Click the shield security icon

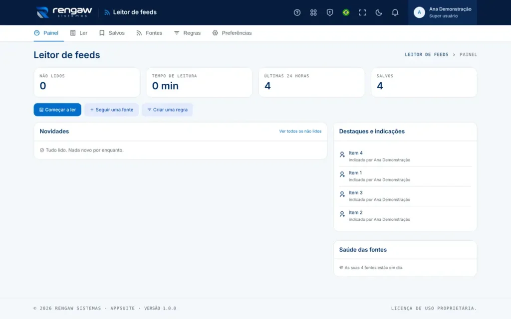coord(329,12)
